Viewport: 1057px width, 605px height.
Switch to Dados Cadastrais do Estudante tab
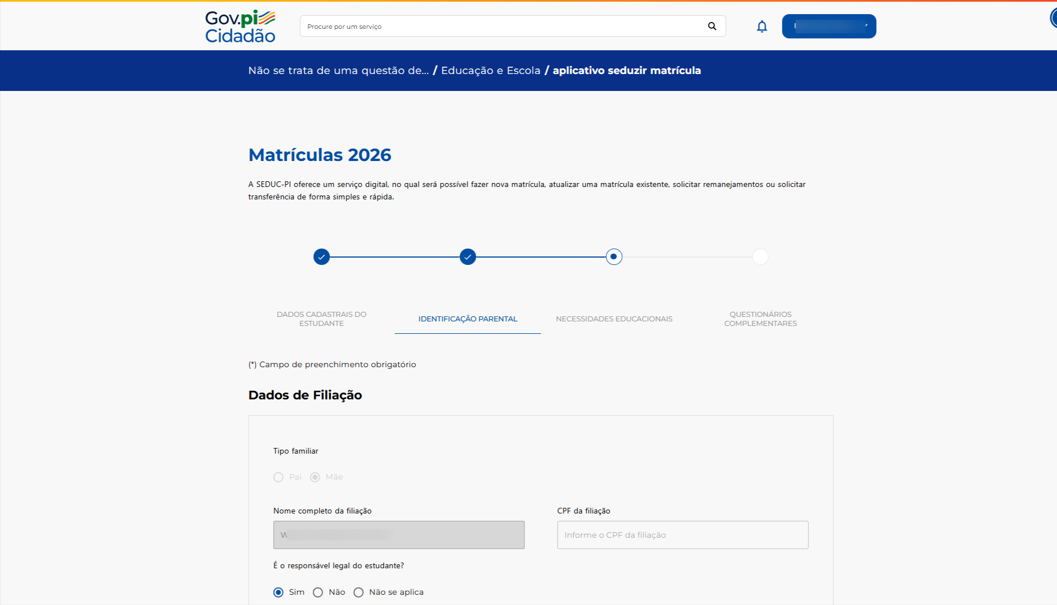[x=321, y=319]
